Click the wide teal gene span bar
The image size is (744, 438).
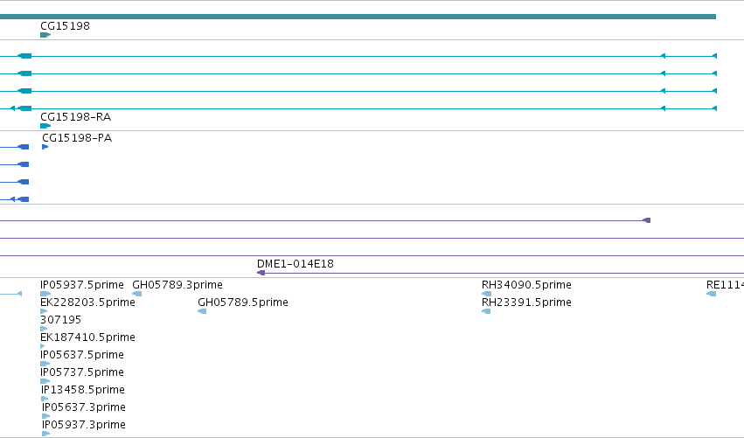[x=358, y=17]
